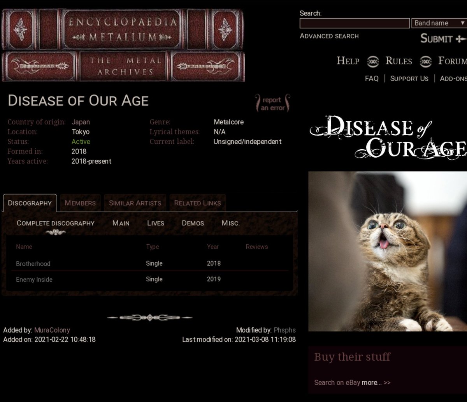This screenshot has width=467, height=402.
Task: Open the Rules page
Action: pos(399,61)
